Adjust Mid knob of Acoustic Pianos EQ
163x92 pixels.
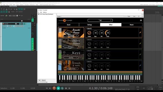101,33
